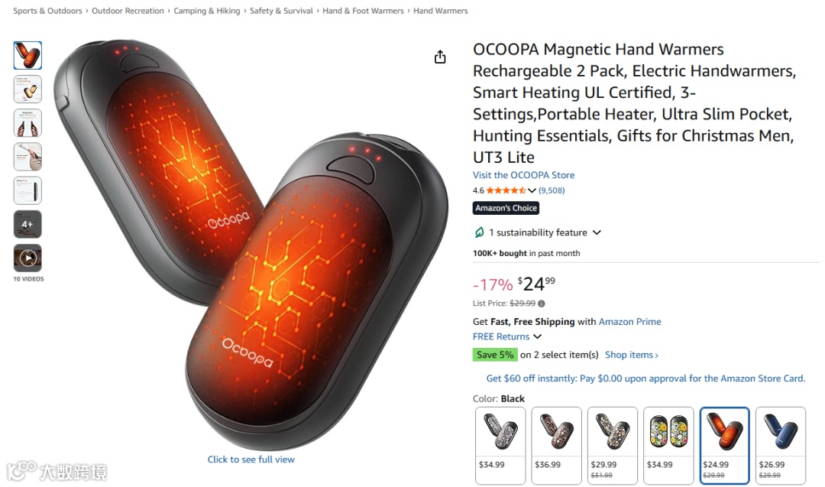Click to see full view of image

[251, 459]
